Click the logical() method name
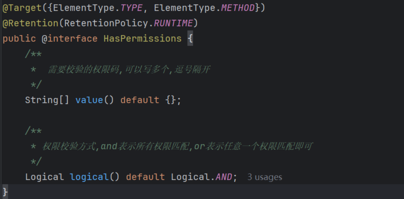The height and width of the screenshot is (199, 404). click(x=89, y=177)
